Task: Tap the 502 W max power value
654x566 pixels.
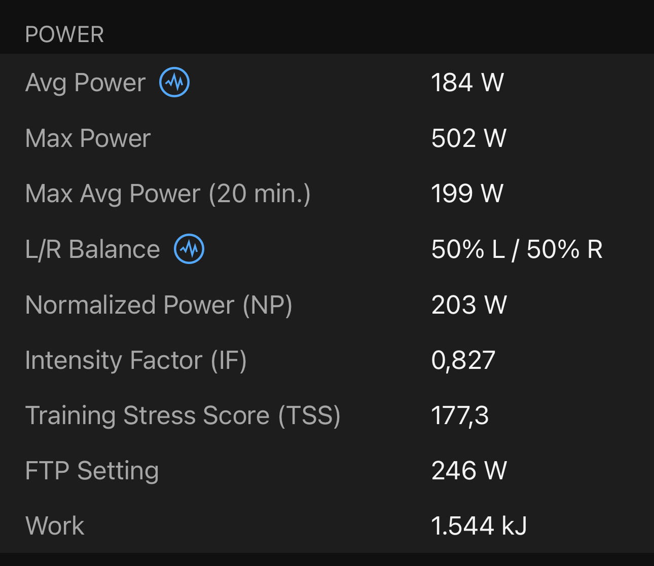Action: pos(469,138)
